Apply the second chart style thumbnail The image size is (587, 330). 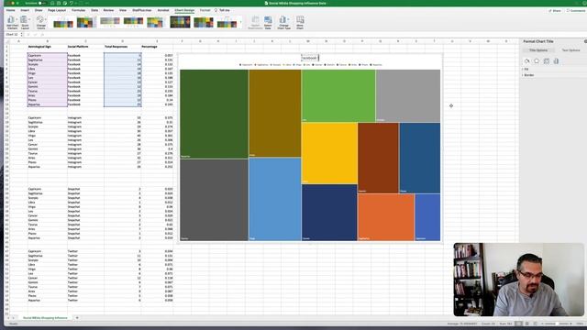[x=85, y=22]
